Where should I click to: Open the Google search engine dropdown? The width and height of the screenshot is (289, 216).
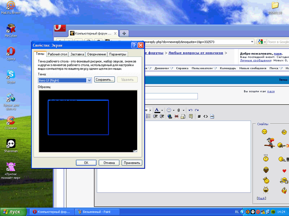tap(265, 42)
